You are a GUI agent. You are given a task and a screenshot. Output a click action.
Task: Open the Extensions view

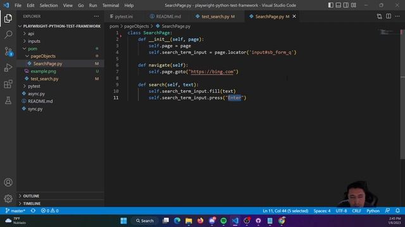tap(8, 84)
